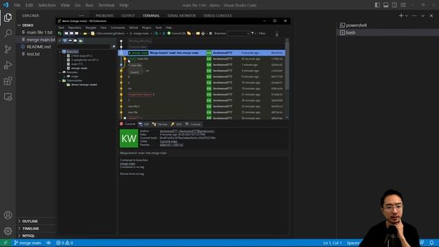Screen dimensions: 439x247
Task: Collapse the DEMO folder section
Action: click(19, 25)
